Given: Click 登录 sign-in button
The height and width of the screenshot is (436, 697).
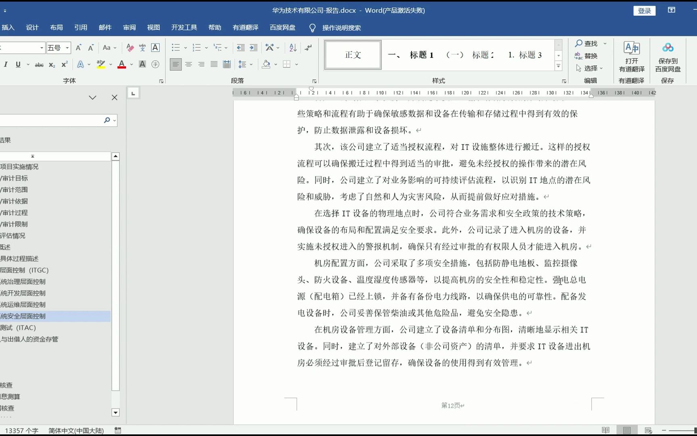Looking at the screenshot, I should 645,11.
